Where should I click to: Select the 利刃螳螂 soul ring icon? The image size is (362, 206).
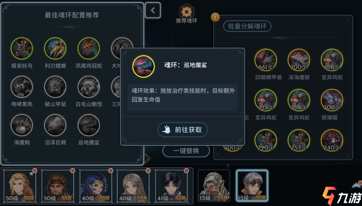[x=55, y=49]
